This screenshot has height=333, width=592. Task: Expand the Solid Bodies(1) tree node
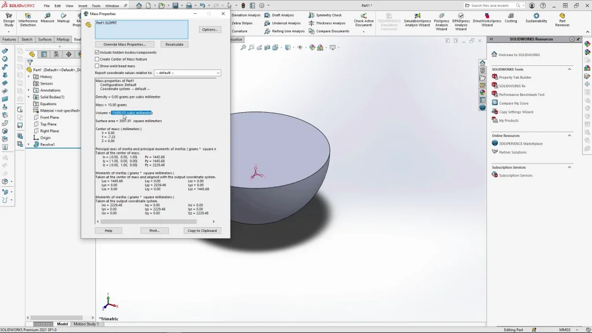tap(29, 97)
